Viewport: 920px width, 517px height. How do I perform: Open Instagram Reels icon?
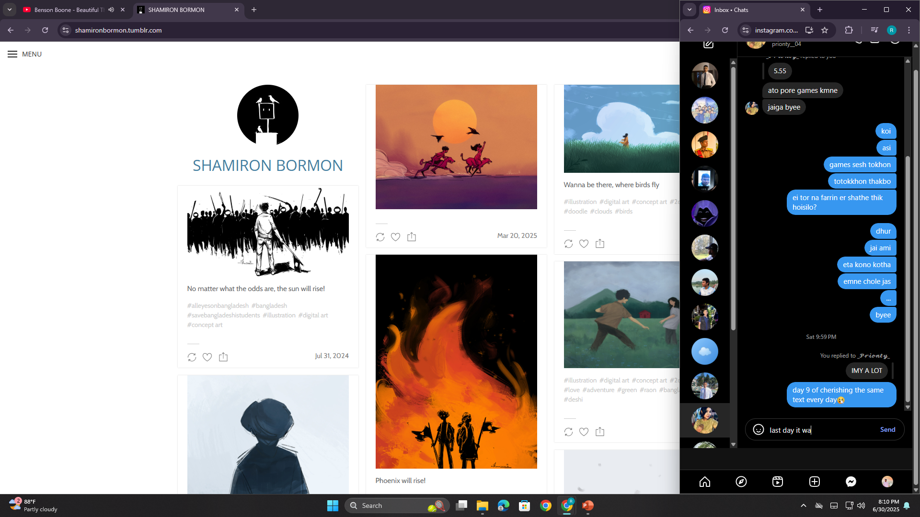point(778,482)
